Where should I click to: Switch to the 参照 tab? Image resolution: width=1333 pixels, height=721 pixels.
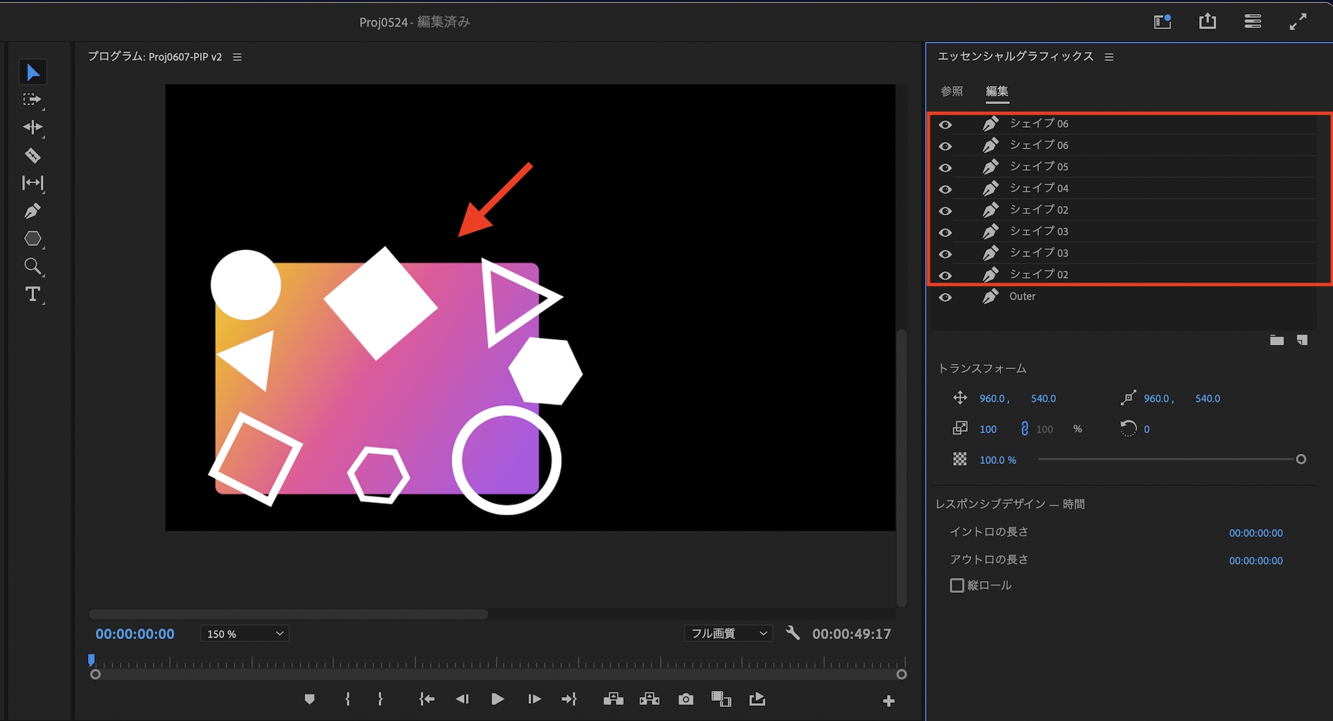pyautogui.click(x=952, y=91)
